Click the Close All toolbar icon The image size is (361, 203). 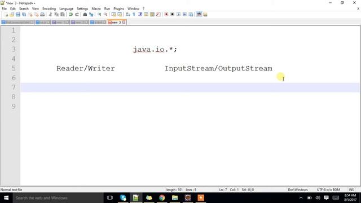(36, 15)
